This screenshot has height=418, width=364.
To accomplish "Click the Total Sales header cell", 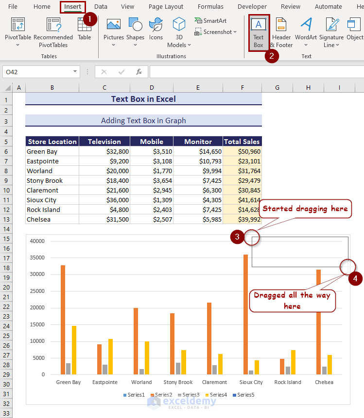I will point(242,142).
